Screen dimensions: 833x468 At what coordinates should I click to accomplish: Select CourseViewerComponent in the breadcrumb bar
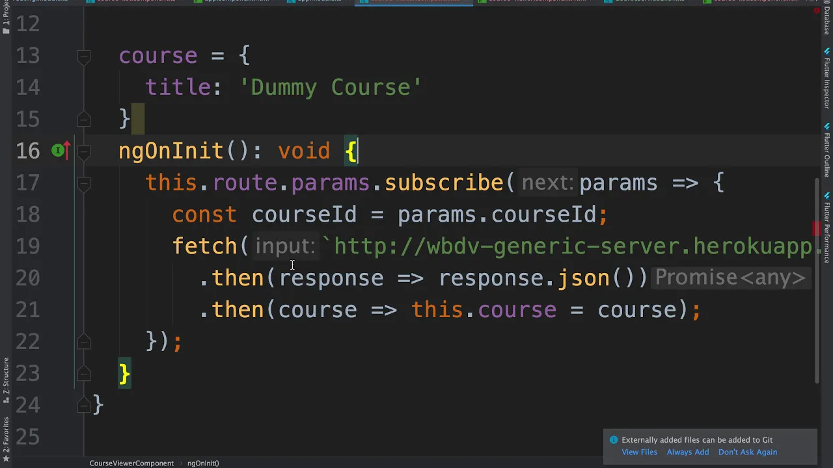pos(131,463)
